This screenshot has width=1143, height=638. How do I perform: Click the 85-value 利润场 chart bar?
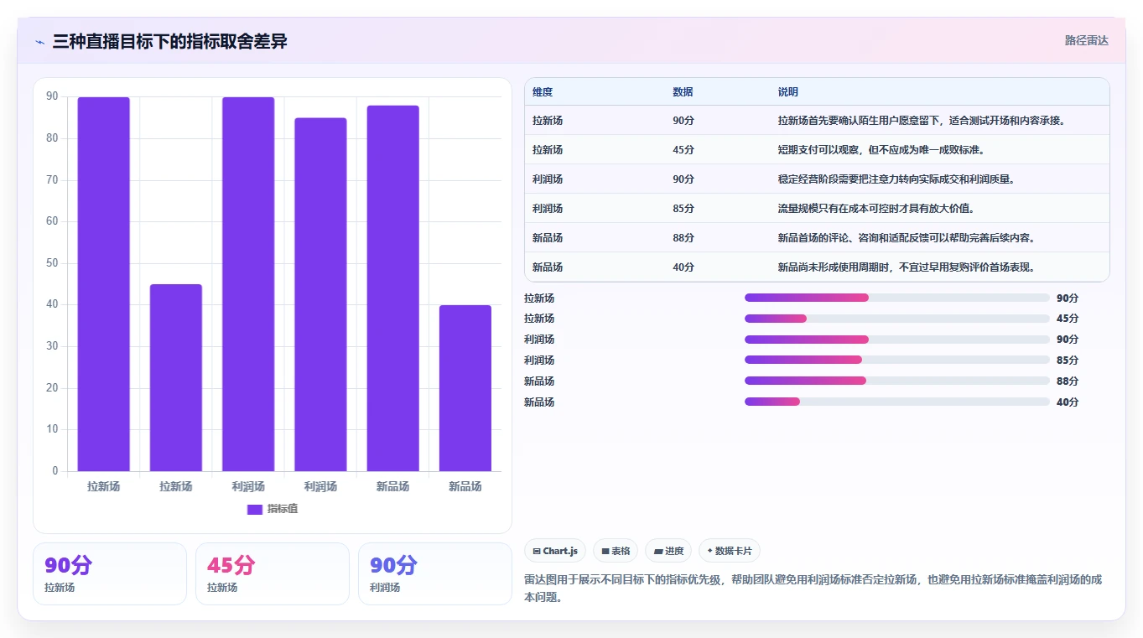coord(320,294)
